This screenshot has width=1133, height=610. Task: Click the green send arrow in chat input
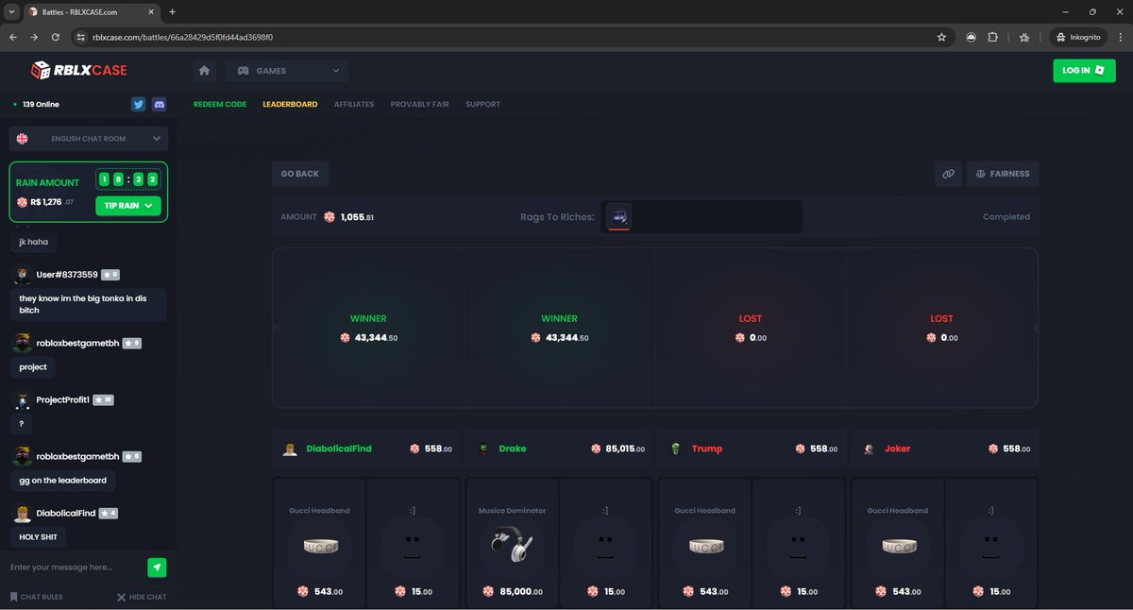[x=157, y=568]
